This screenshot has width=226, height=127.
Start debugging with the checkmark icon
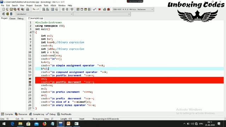(x=94, y=10)
